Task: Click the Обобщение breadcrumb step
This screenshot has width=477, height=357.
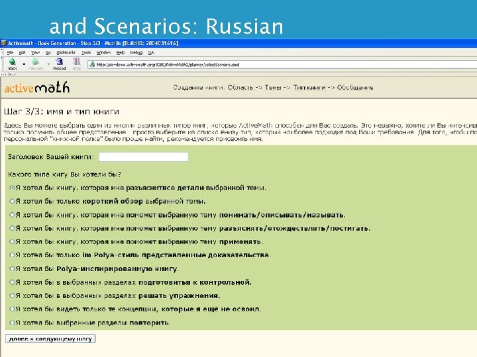Action: [355, 87]
